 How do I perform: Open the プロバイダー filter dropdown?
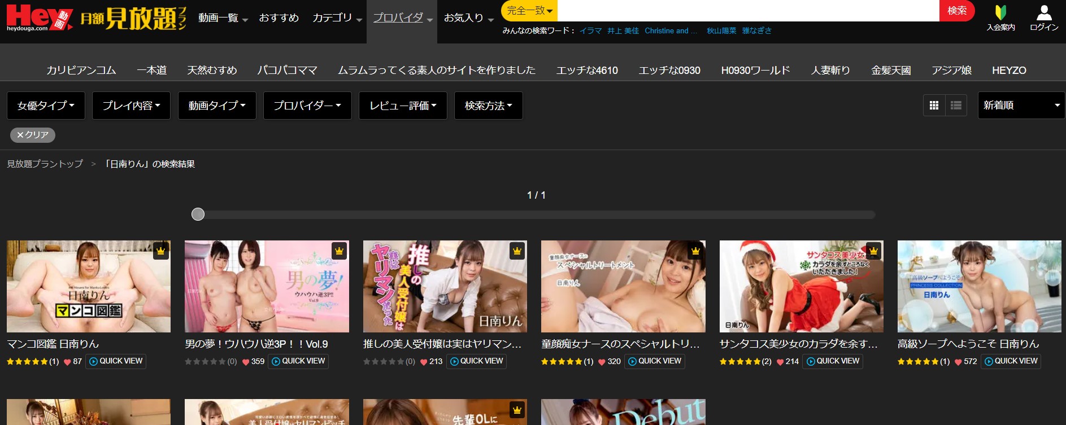tap(307, 106)
